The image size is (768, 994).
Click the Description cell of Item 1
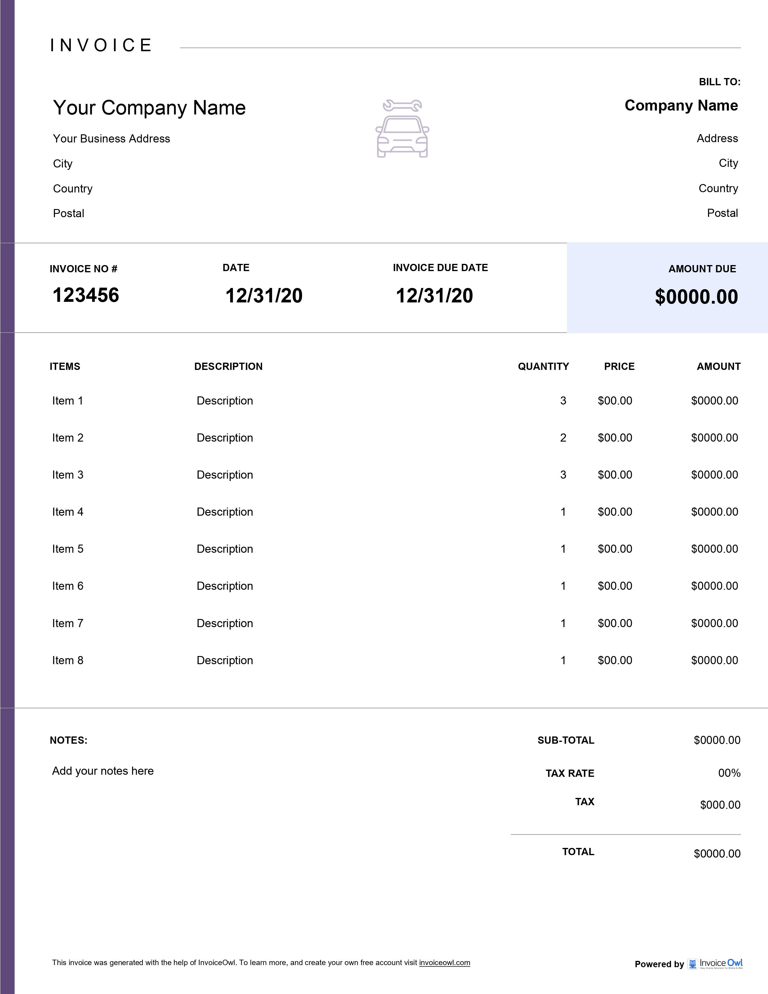click(x=225, y=401)
